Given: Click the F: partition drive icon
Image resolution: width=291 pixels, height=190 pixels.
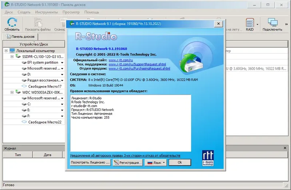Looking at the screenshot, I should 24,116.
